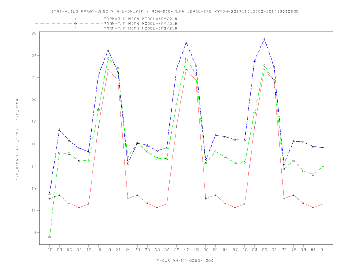Click the chart title line starting STAT=VL1L2

(x=175, y=12)
